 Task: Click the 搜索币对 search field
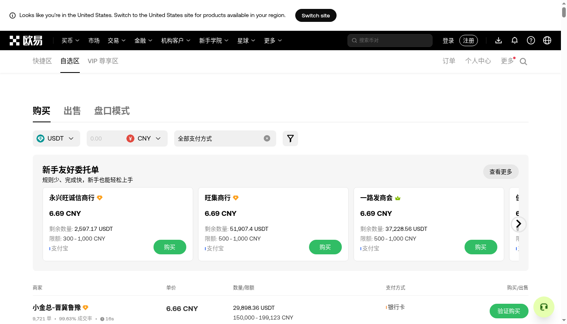point(390,40)
